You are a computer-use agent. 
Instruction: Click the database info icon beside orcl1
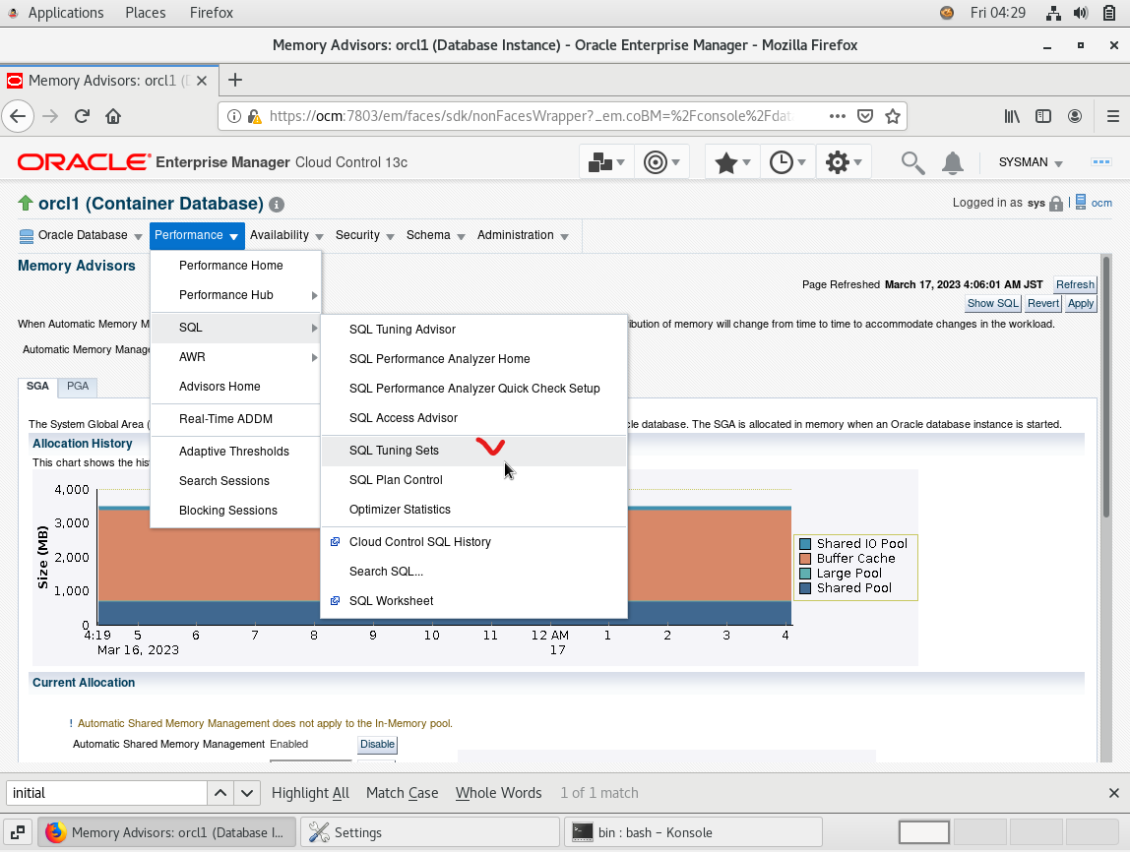[x=276, y=205]
